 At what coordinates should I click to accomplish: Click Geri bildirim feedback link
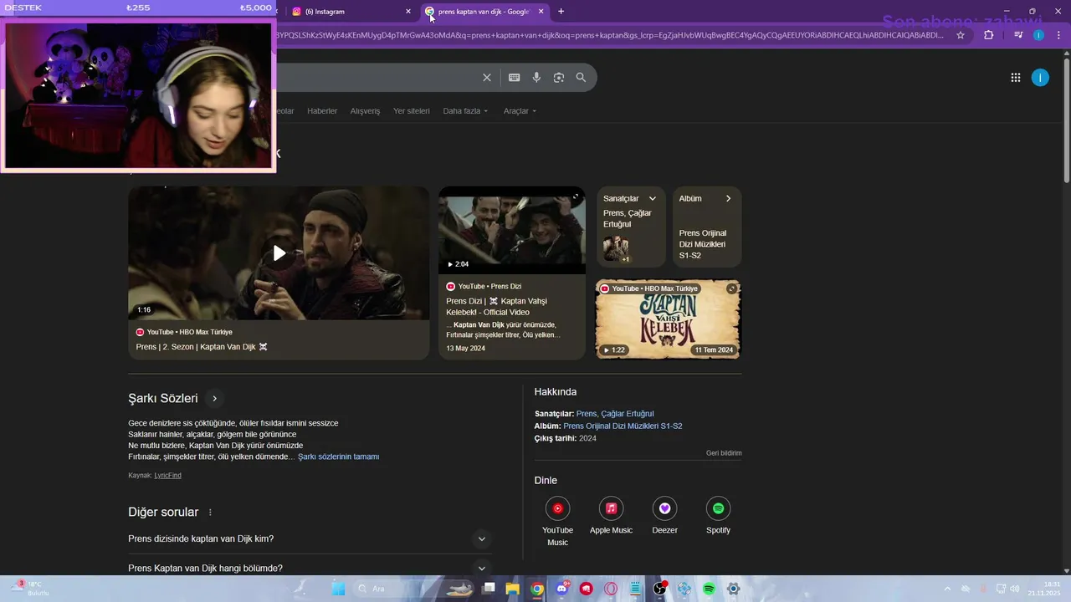pyautogui.click(x=724, y=453)
